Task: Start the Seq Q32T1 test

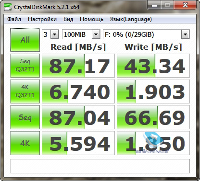Action: coord(25,66)
